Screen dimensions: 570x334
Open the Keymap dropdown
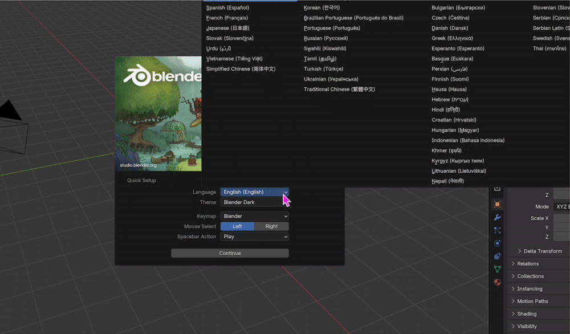pos(254,216)
